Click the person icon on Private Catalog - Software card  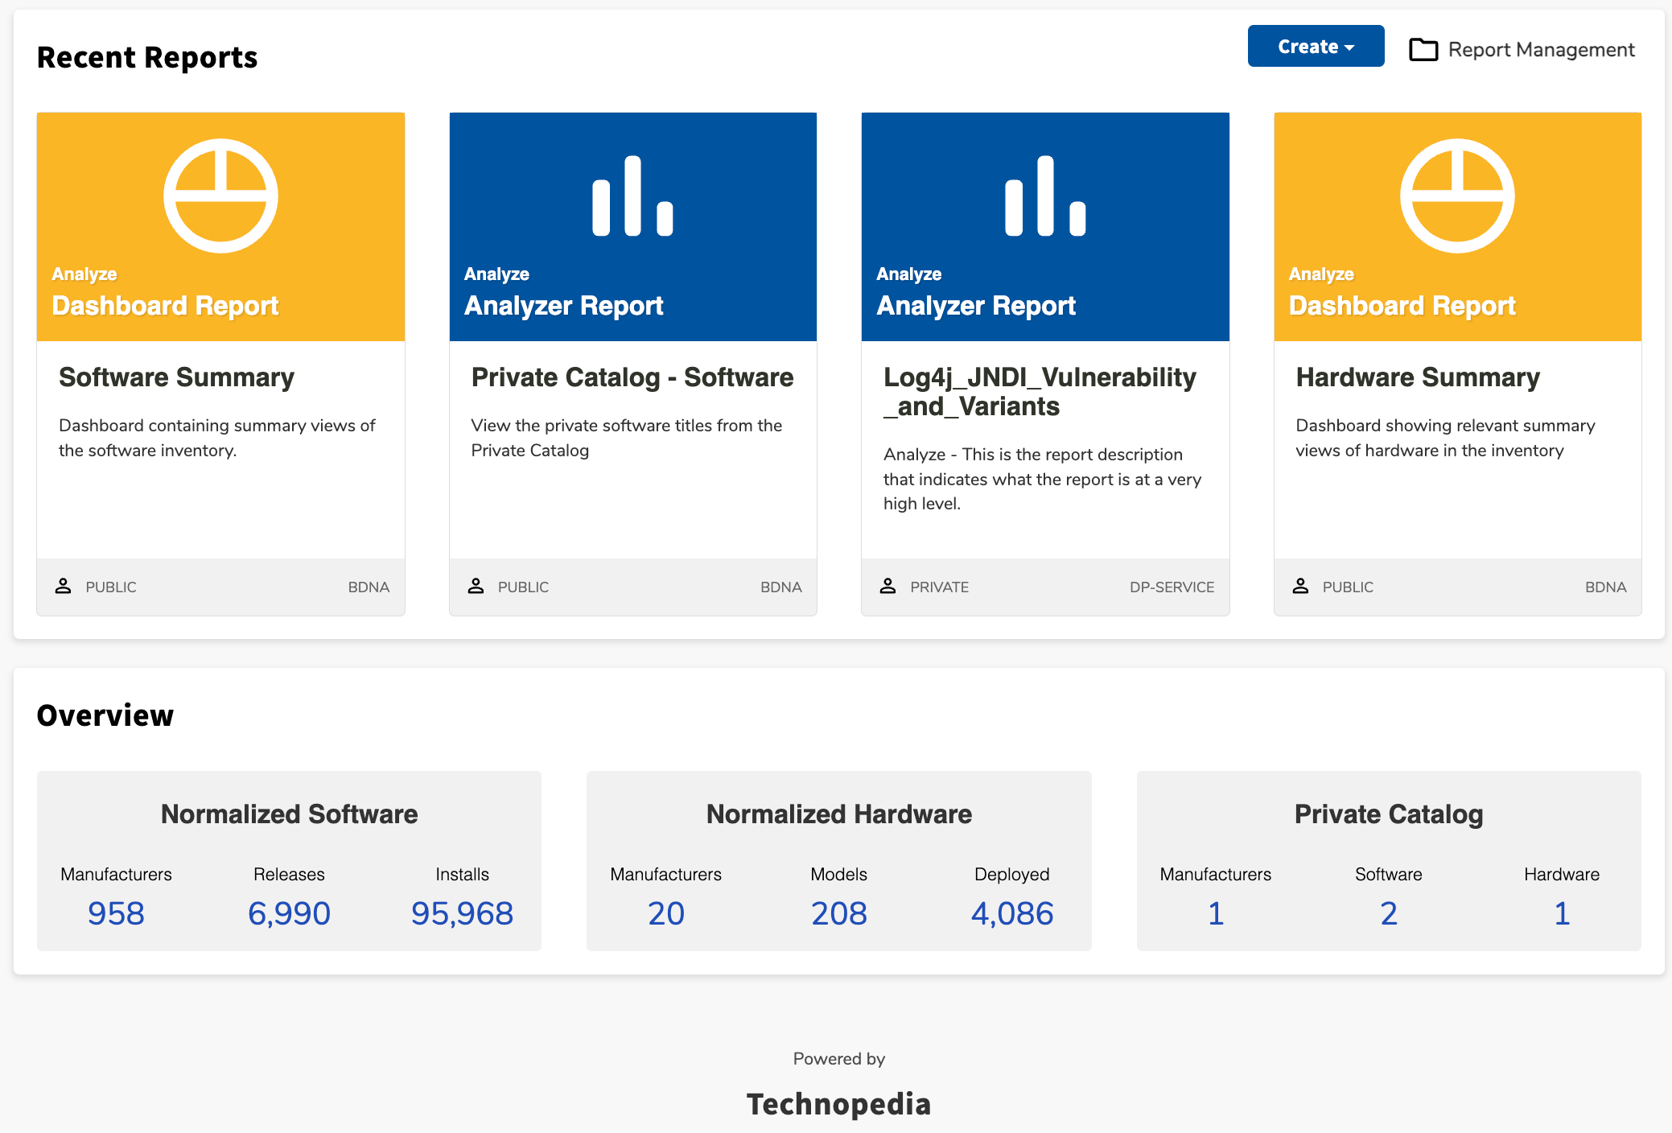(476, 586)
